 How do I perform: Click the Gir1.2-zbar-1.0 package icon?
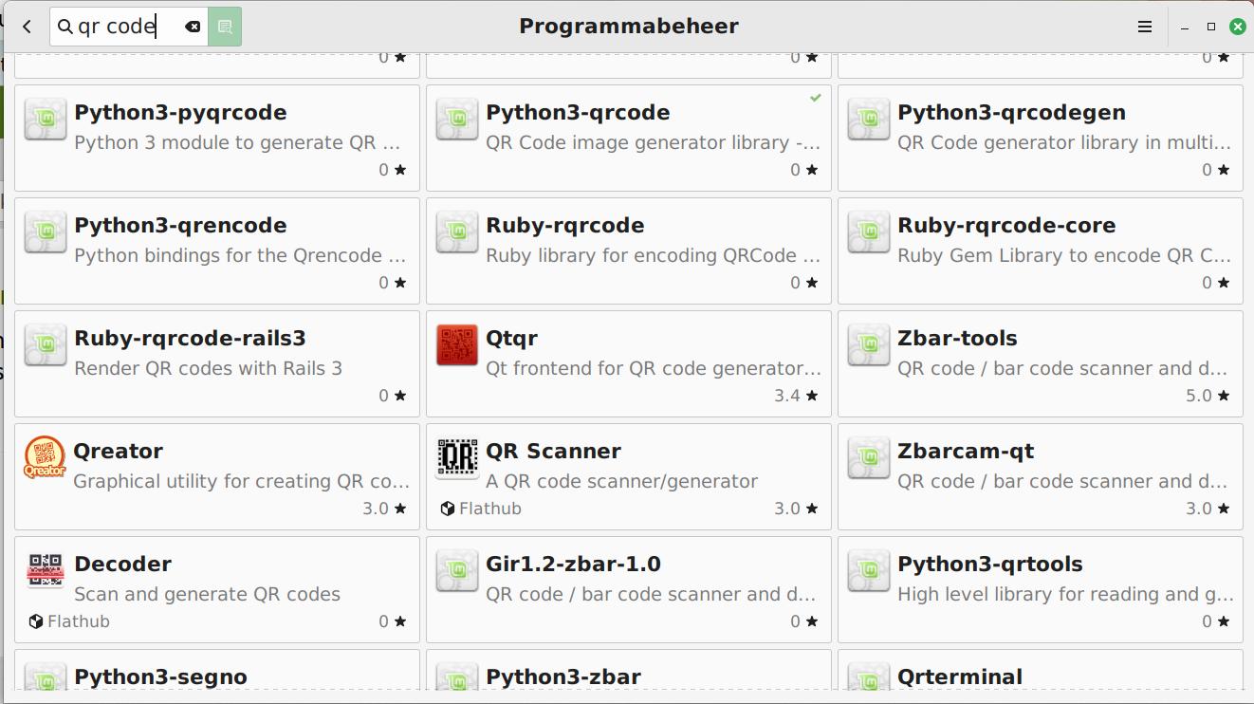(456, 571)
